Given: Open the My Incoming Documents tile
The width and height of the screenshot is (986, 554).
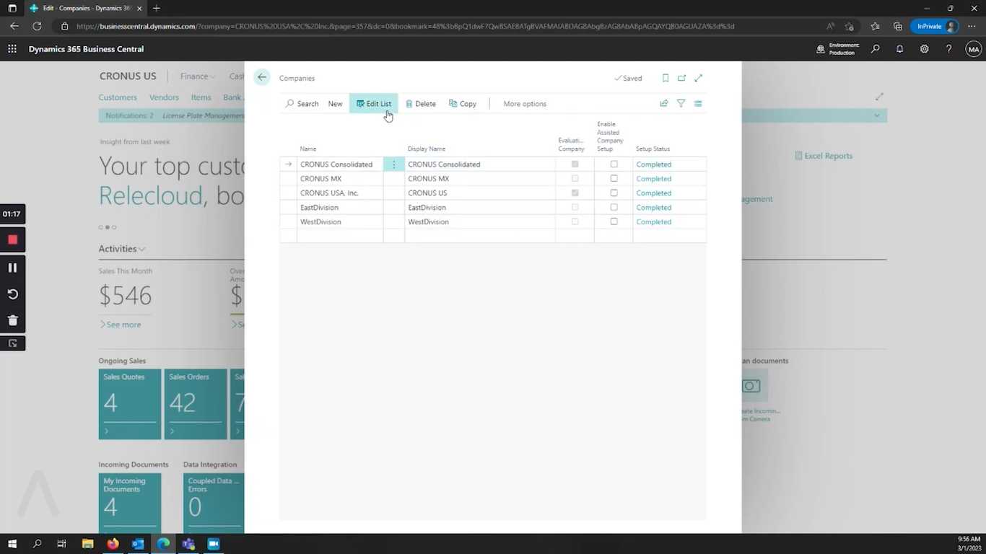Looking at the screenshot, I should tap(130, 504).
